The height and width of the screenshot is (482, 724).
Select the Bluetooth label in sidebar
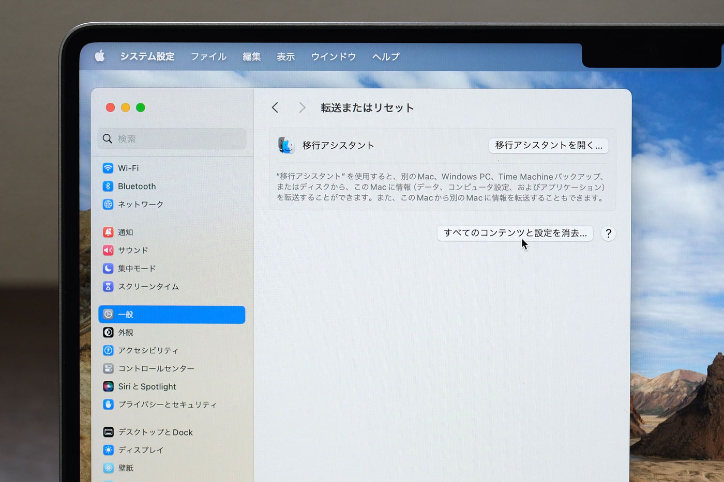[x=137, y=186]
